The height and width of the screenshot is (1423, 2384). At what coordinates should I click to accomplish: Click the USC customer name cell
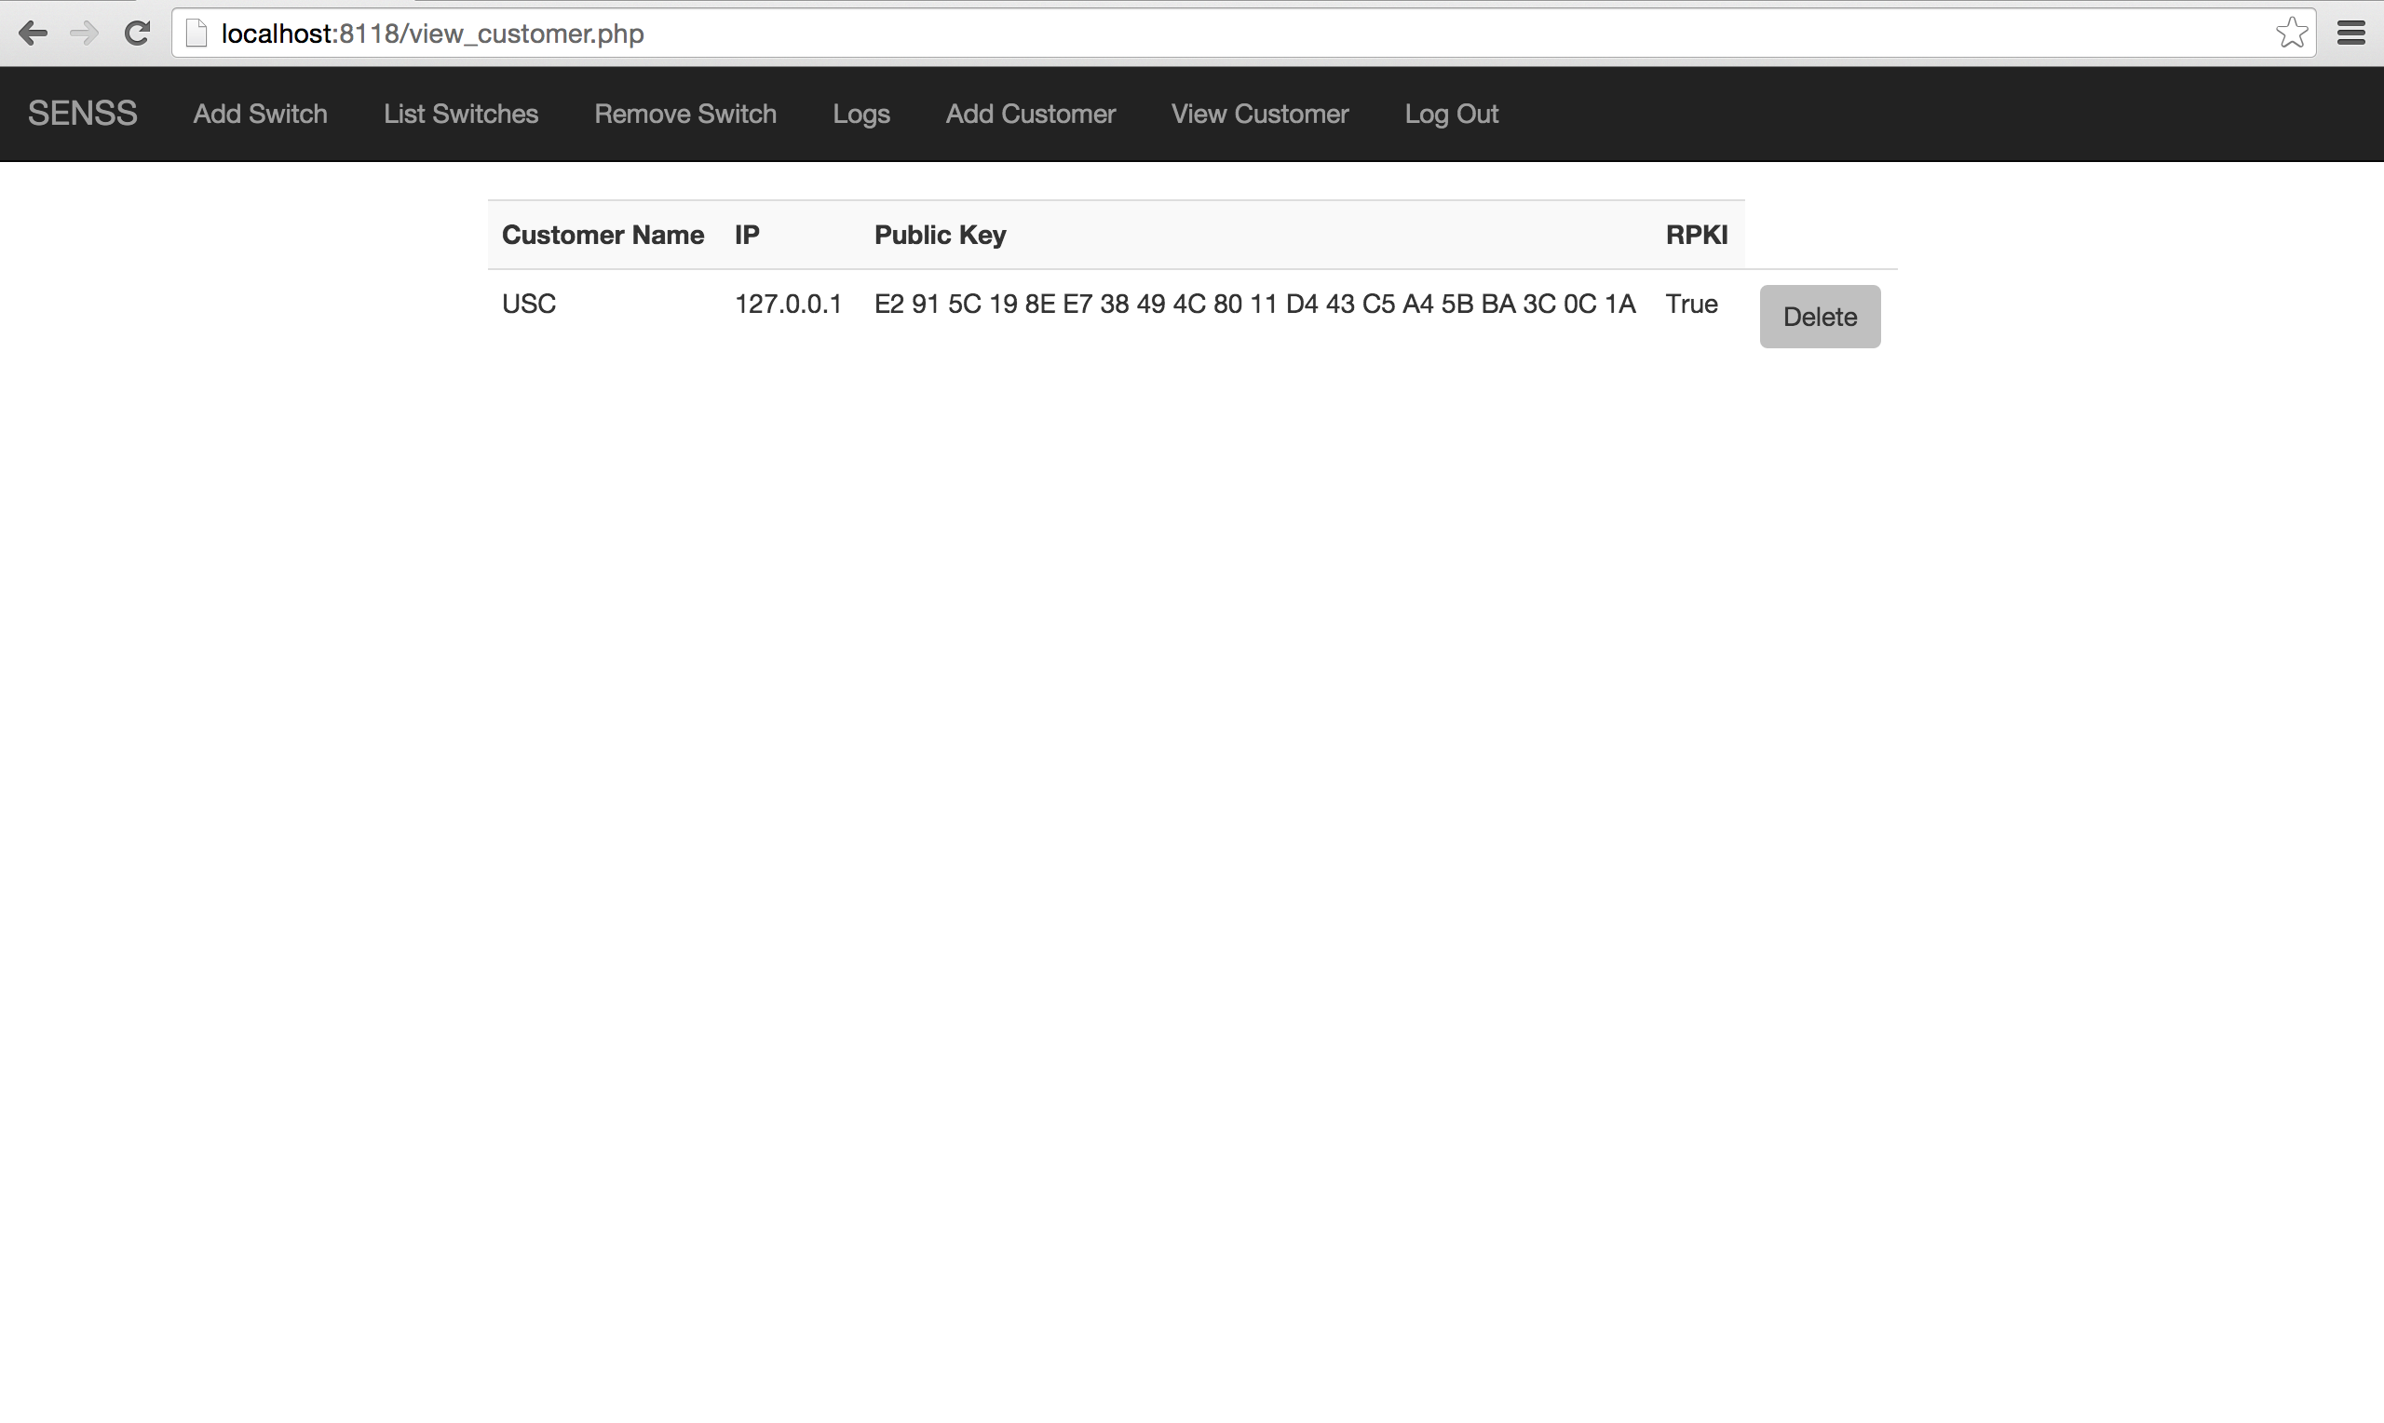point(529,304)
